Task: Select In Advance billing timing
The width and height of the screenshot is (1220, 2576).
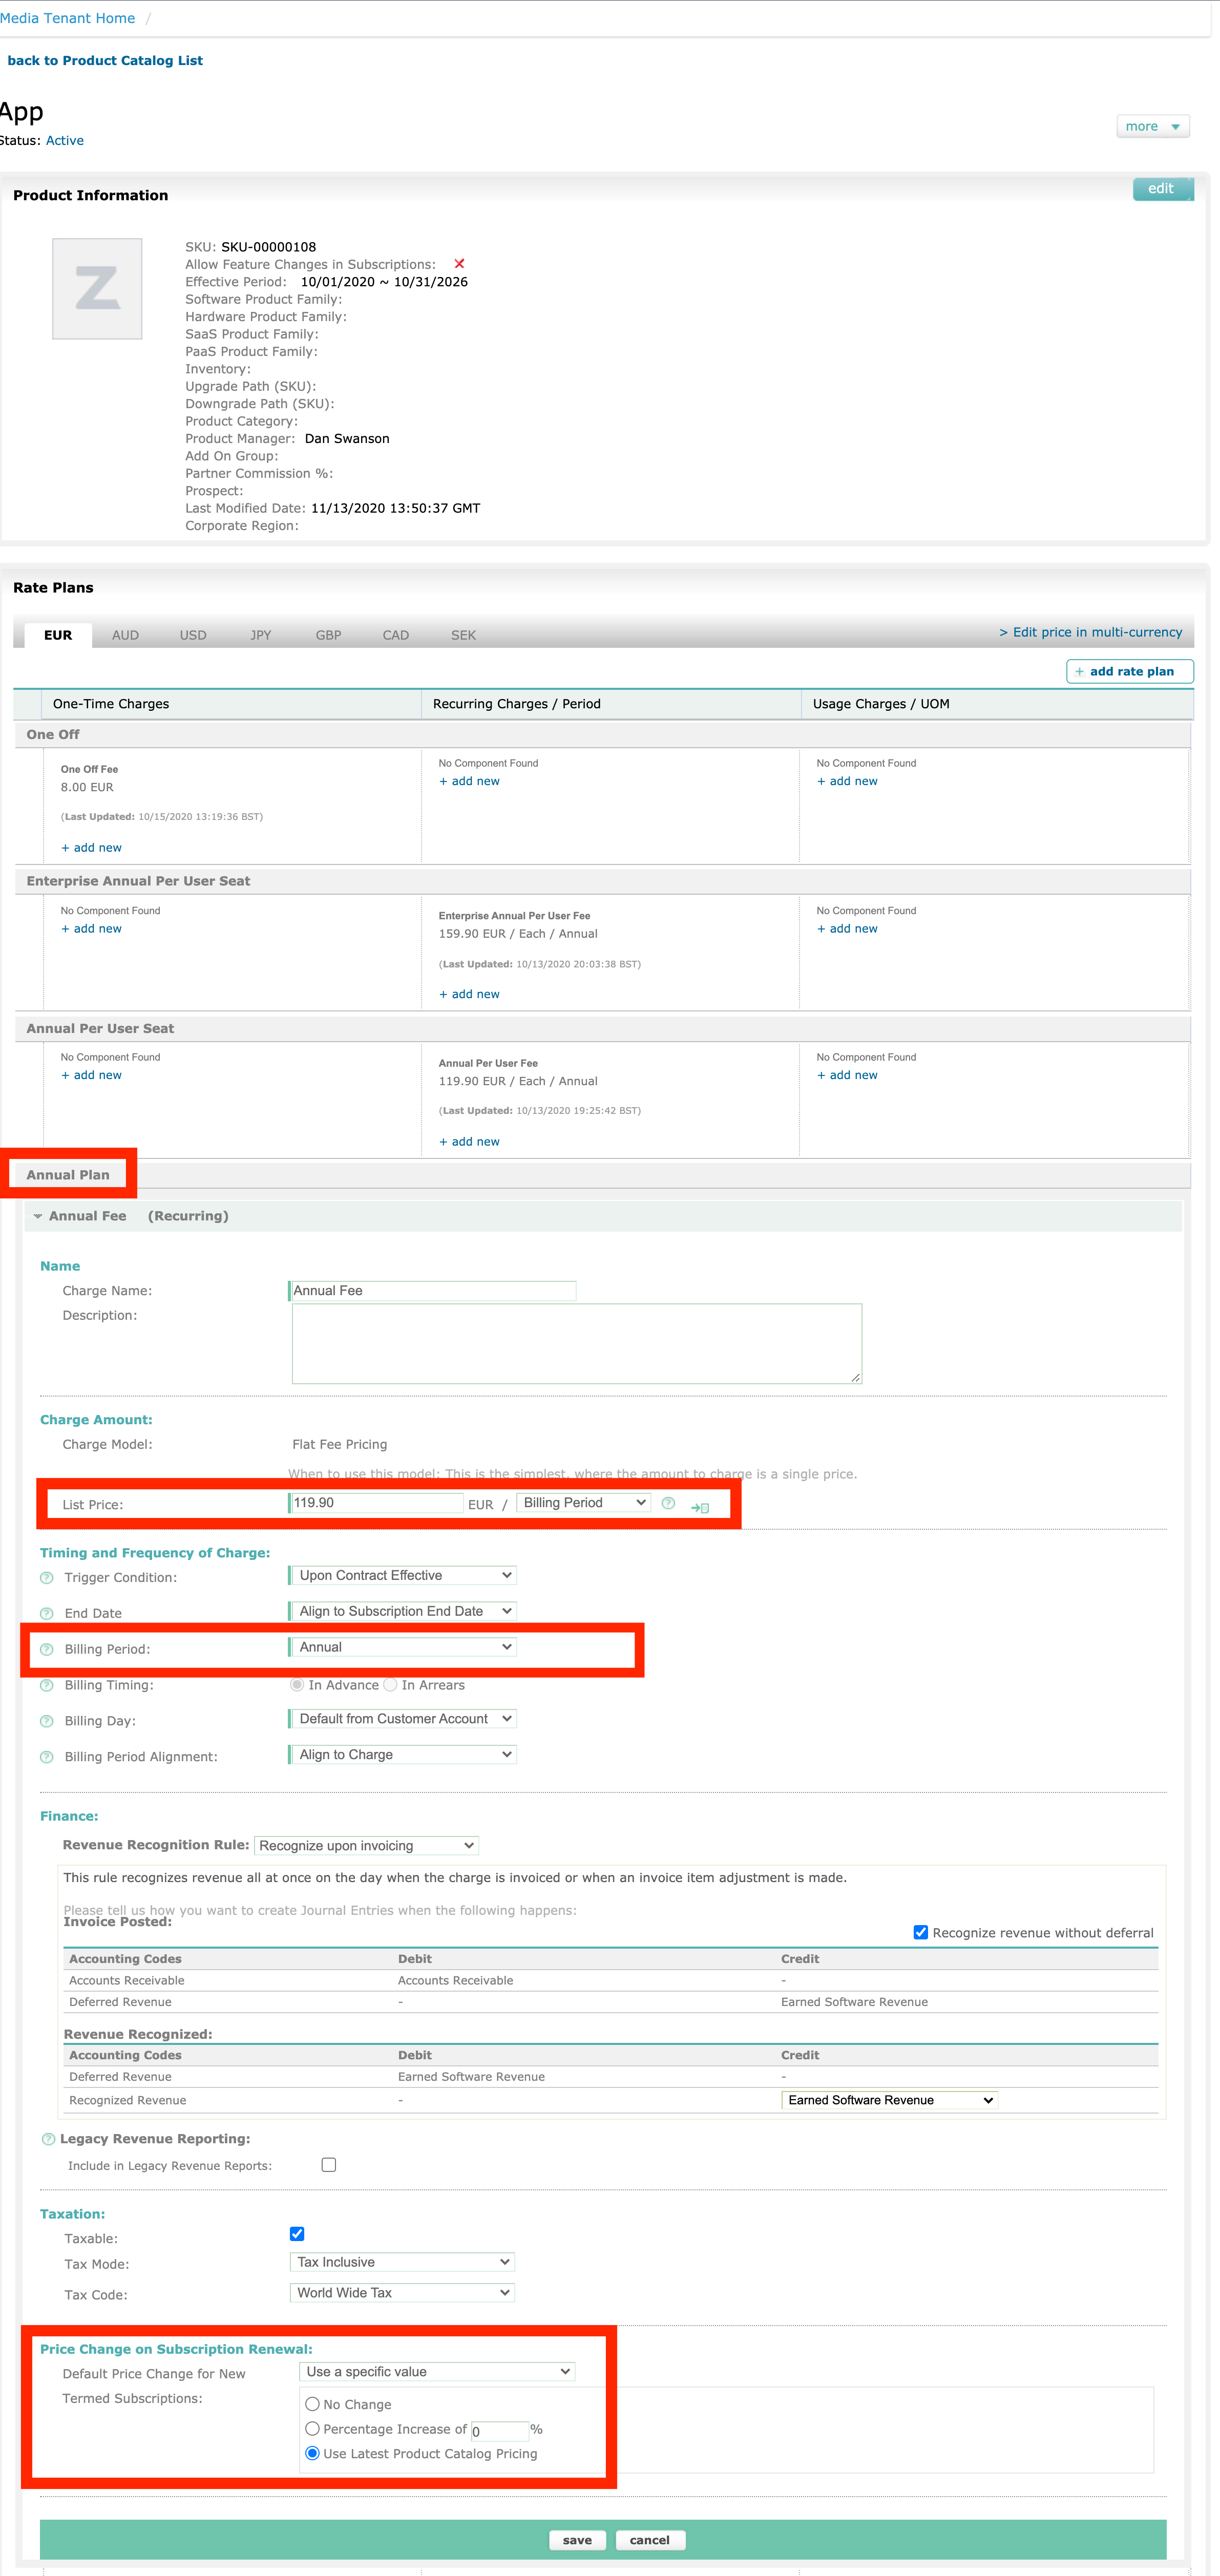Action: pos(297,1685)
